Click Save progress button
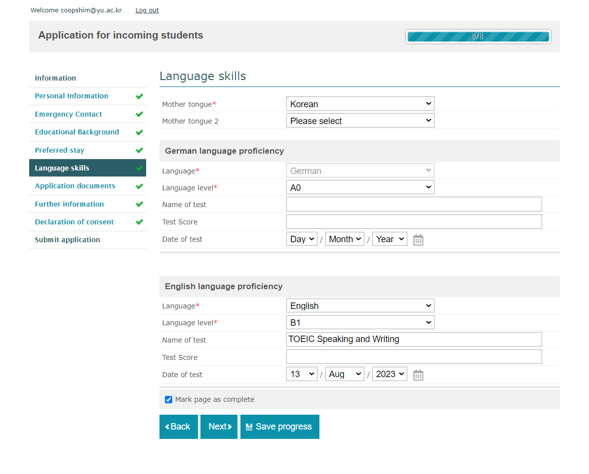This screenshot has height=474, width=589. pyautogui.click(x=280, y=427)
